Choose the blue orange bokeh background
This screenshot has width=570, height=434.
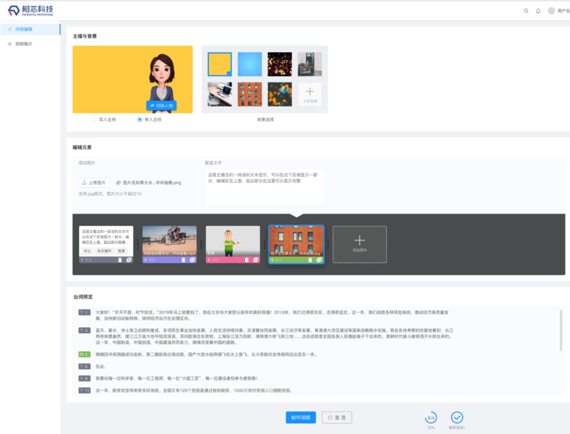point(280,94)
